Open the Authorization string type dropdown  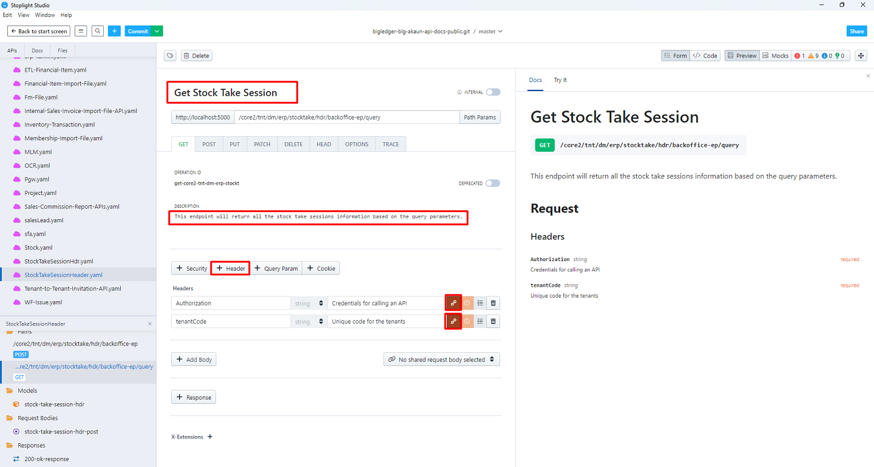pyautogui.click(x=309, y=303)
